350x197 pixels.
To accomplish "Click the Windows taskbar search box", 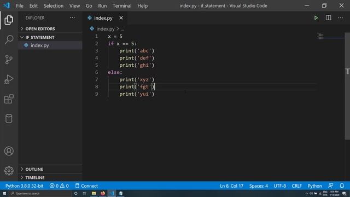I will tap(40, 193).
